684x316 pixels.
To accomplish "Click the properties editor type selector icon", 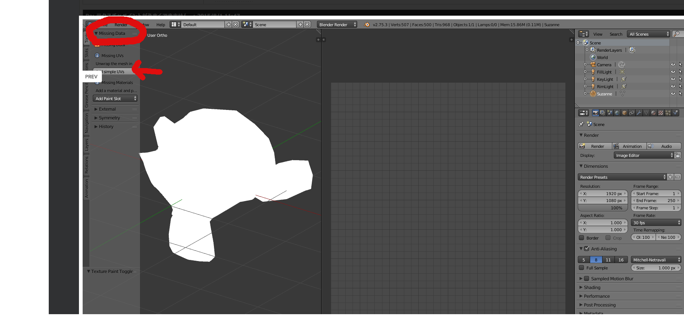I will tap(584, 113).
